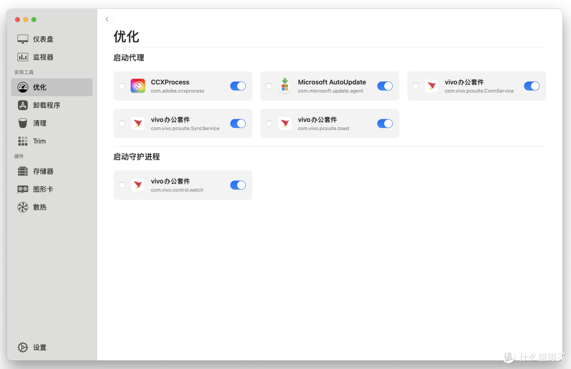Image resolution: width=571 pixels, height=369 pixels.
Task: Click the yellow minimize window button
Action: [x=25, y=20]
